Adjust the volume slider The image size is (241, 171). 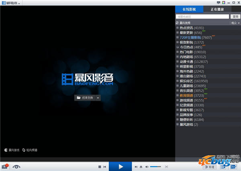pyautogui.click(x=156, y=166)
